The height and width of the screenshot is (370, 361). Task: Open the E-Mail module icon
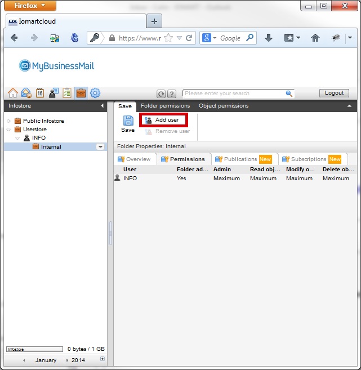(x=26, y=93)
